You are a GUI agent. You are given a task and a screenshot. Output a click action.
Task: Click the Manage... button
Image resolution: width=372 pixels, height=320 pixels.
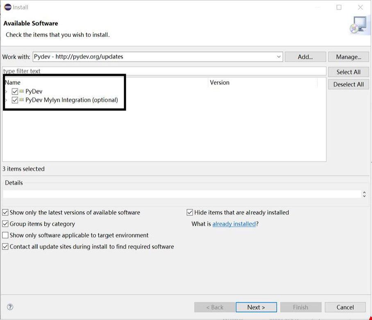point(349,57)
